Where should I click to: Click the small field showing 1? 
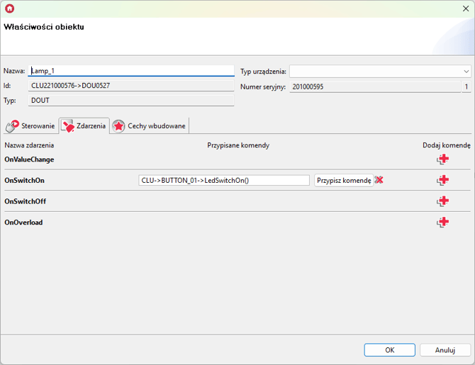(x=466, y=86)
